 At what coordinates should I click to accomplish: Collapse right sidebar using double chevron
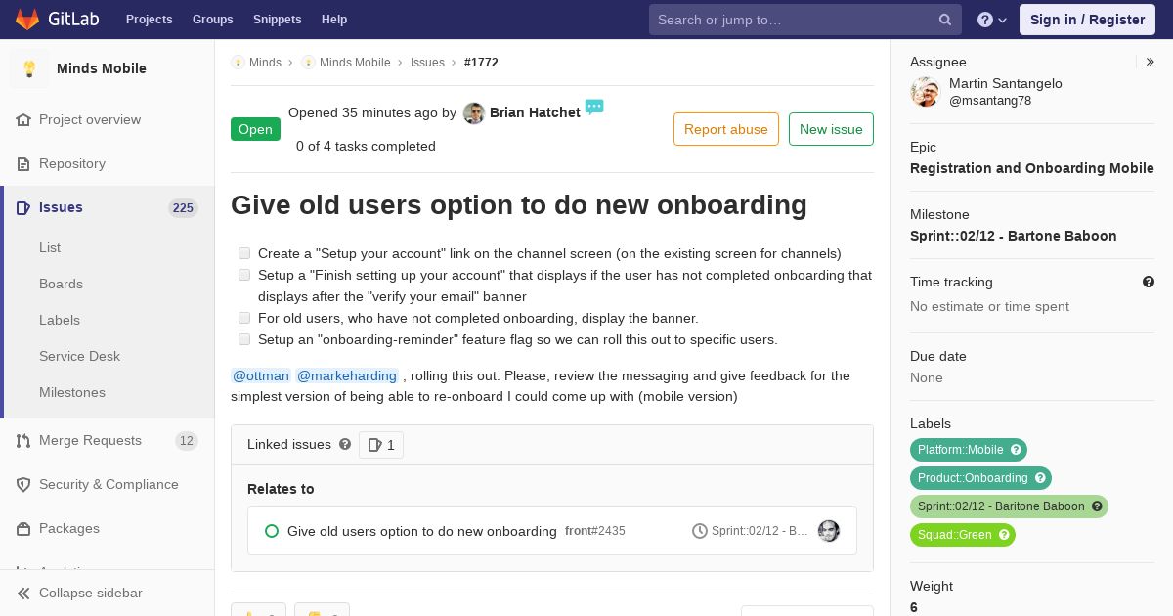[1151, 62]
